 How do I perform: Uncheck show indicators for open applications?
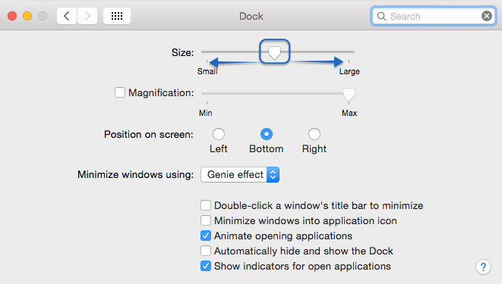pos(206,266)
